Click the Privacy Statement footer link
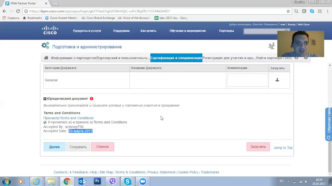This screenshot has width=332, height=186. point(161,172)
